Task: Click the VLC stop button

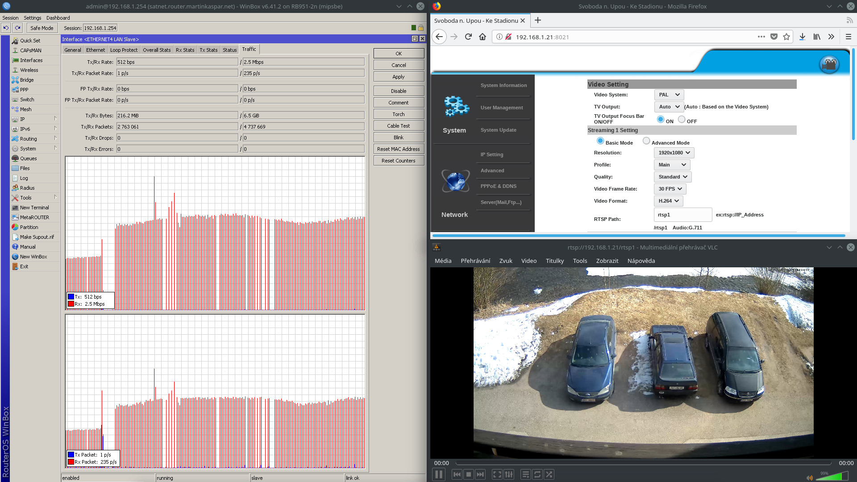Action: (x=468, y=474)
